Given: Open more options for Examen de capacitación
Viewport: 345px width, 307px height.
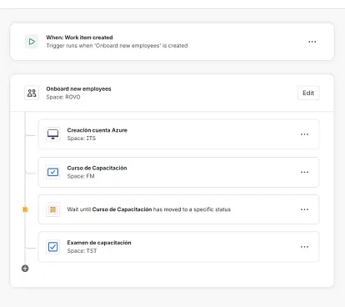Looking at the screenshot, I should [304, 247].
